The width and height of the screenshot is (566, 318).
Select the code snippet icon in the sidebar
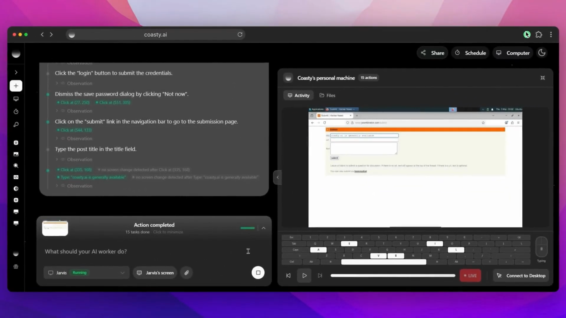(16, 177)
